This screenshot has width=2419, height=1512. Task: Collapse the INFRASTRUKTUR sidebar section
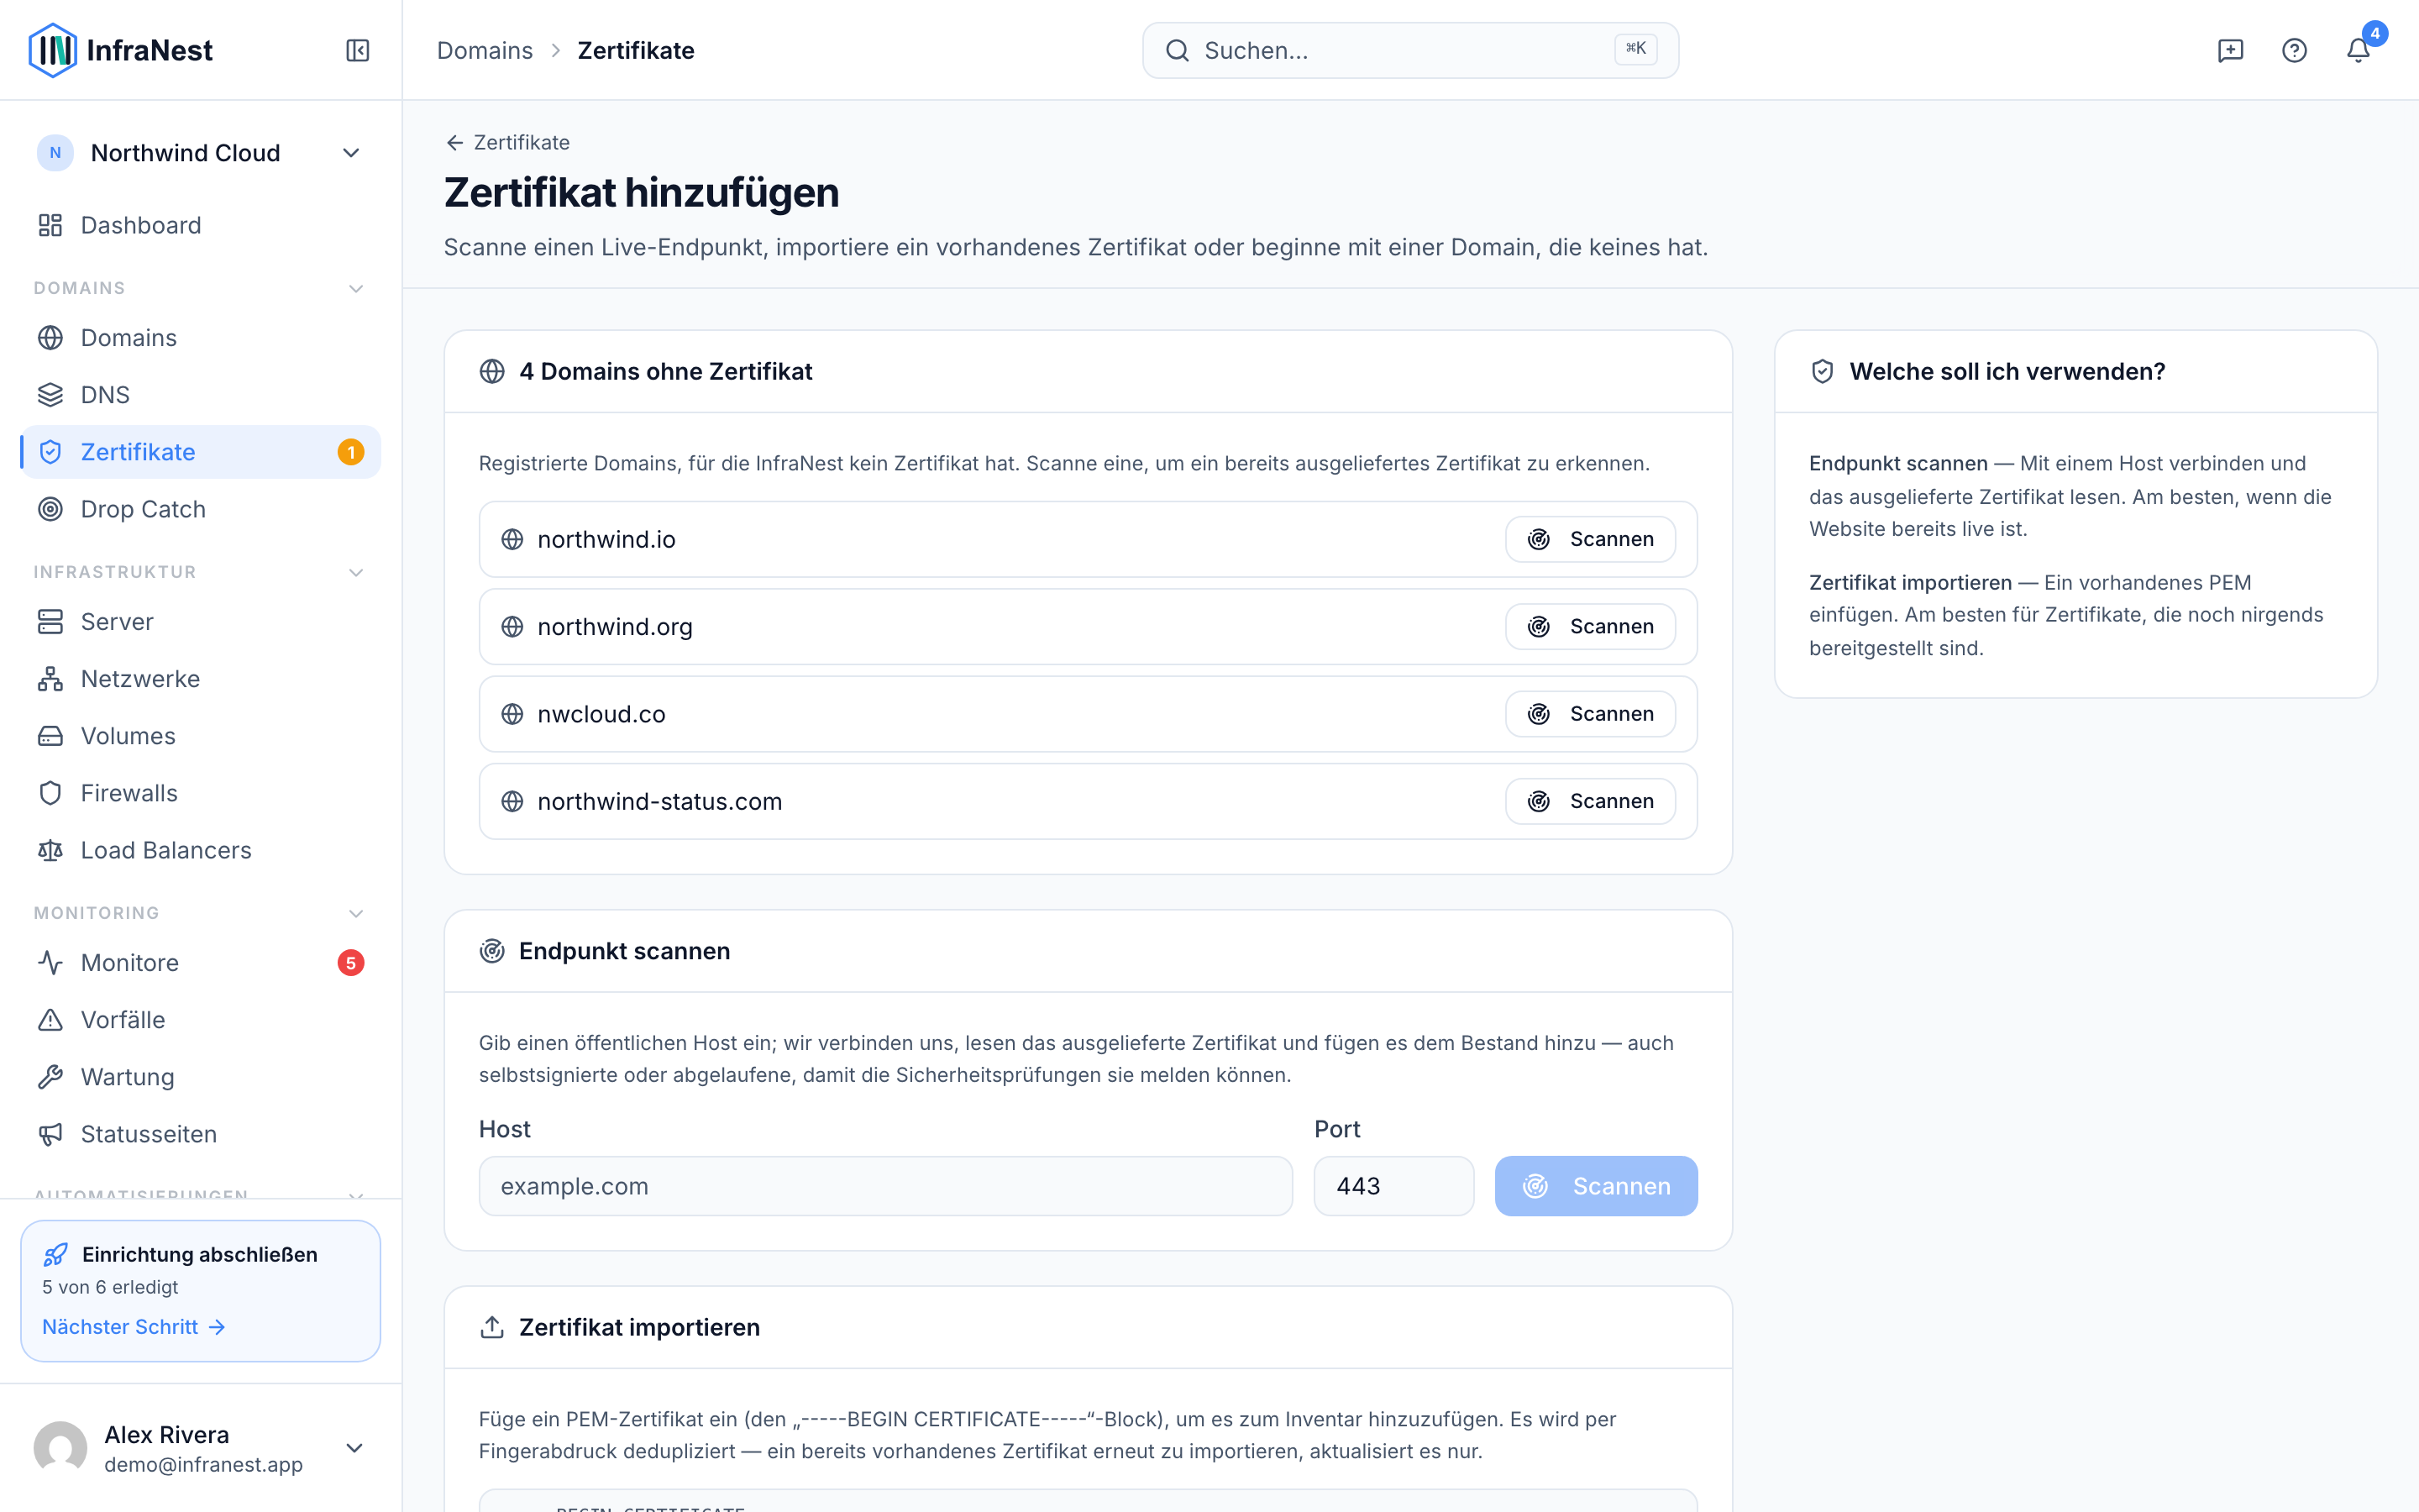point(354,572)
